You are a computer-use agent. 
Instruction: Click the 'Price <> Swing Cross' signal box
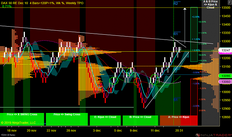pos(67,119)
